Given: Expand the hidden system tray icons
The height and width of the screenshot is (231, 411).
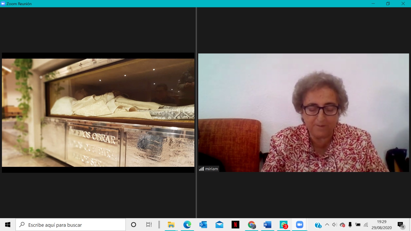Looking at the screenshot, I should [x=327, y=225].
